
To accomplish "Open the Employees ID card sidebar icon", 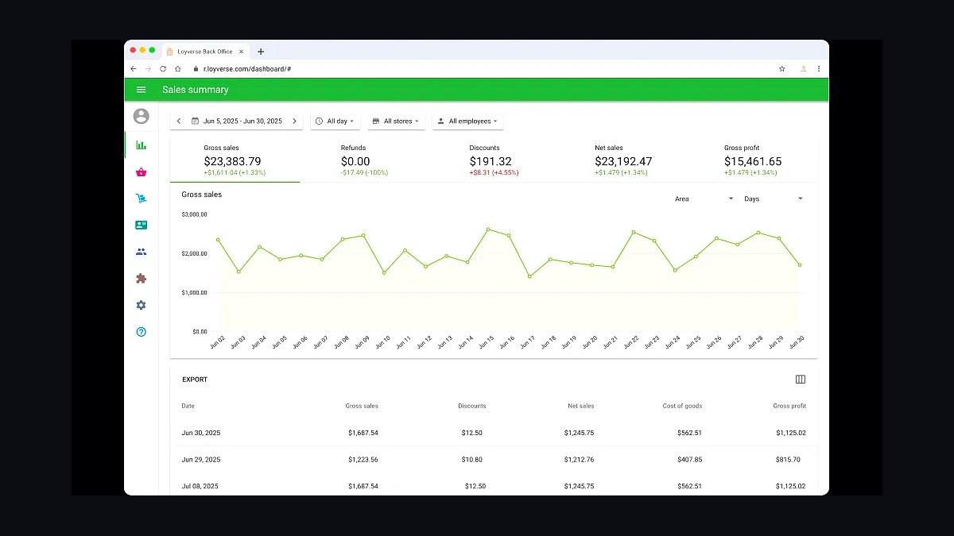I will [142, 225].
